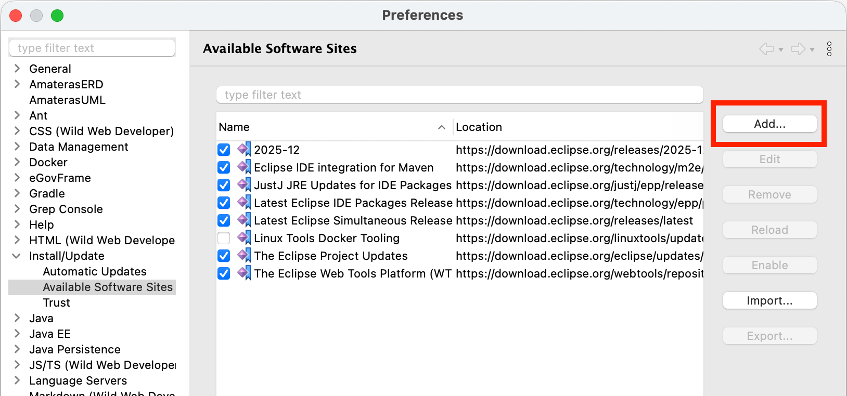The image size is (847, 396).
Task: Uncheck The Eclipse Project Updates checkbox
Action: 224,256
